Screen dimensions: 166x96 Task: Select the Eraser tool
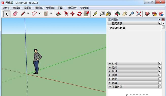15,14
